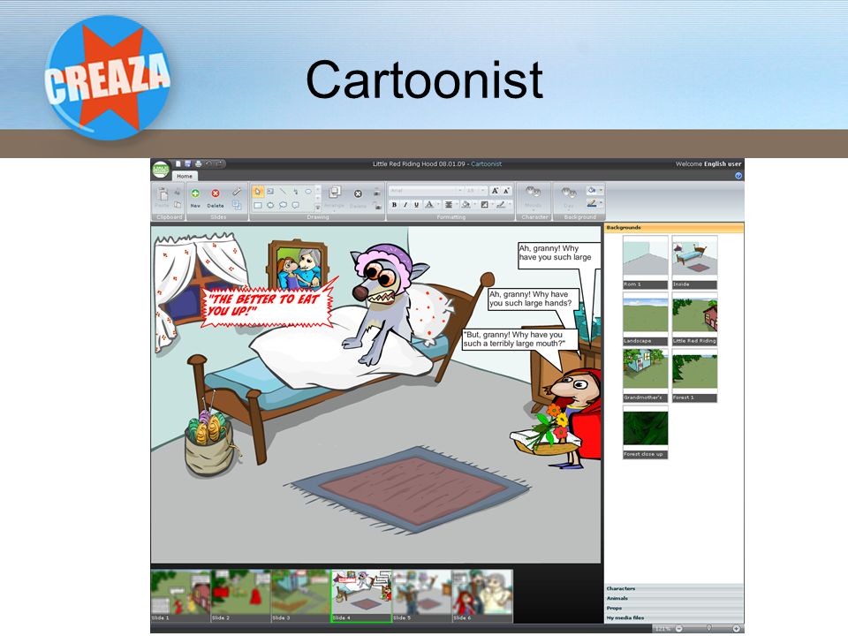Open background fill color dropdown
This screenshot has height=636, width=848.
594,191
